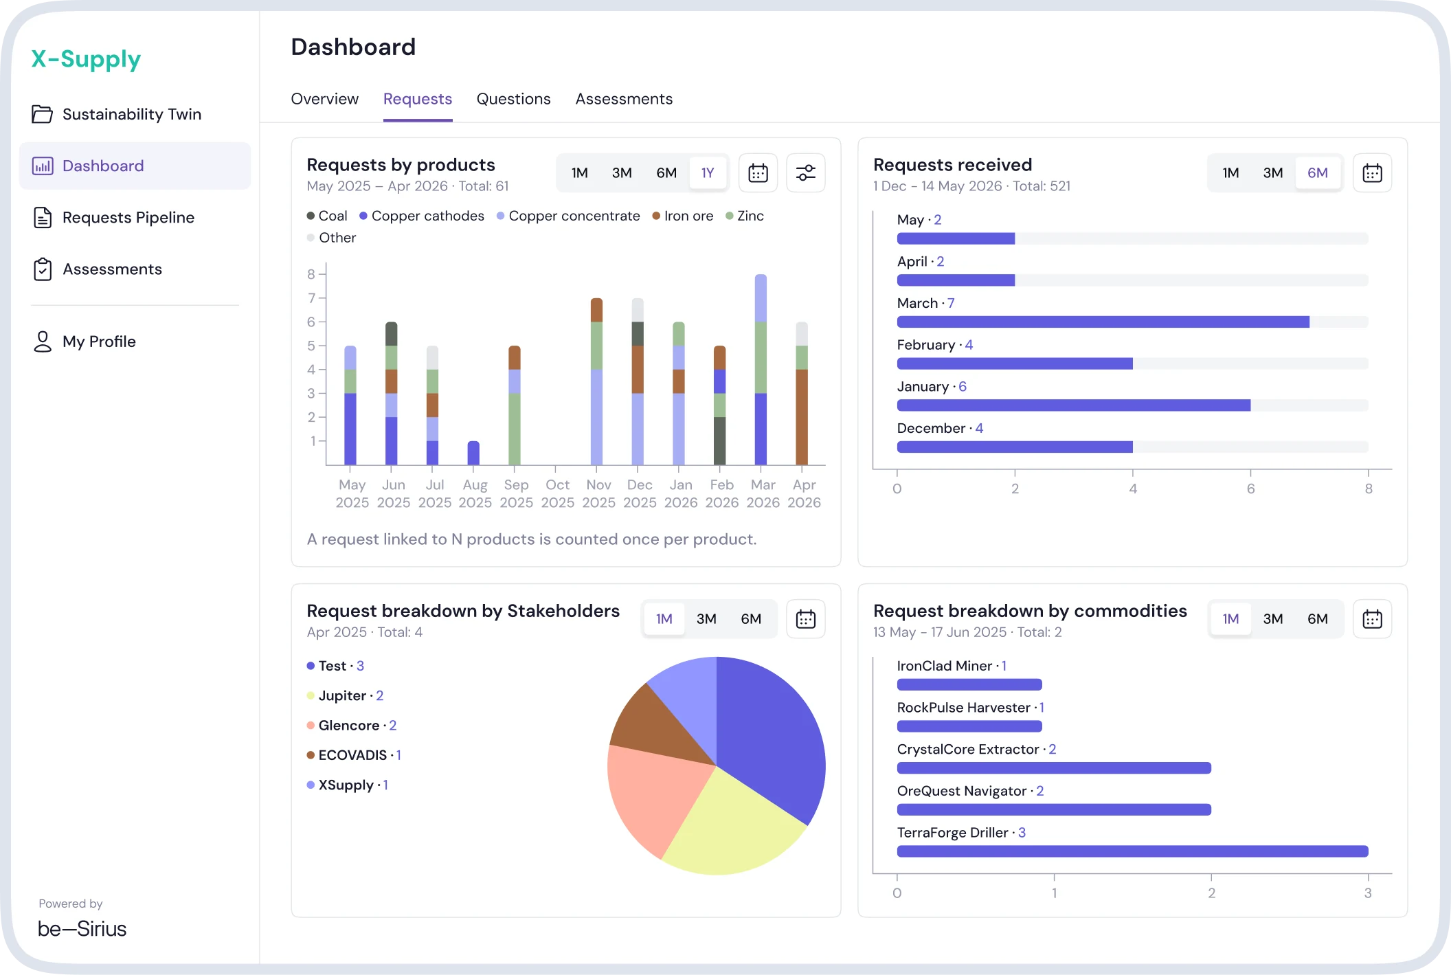This screenshot has width=1451, height=975.
Task: Click the March bar in Requests received
Action: [1103, 322]
